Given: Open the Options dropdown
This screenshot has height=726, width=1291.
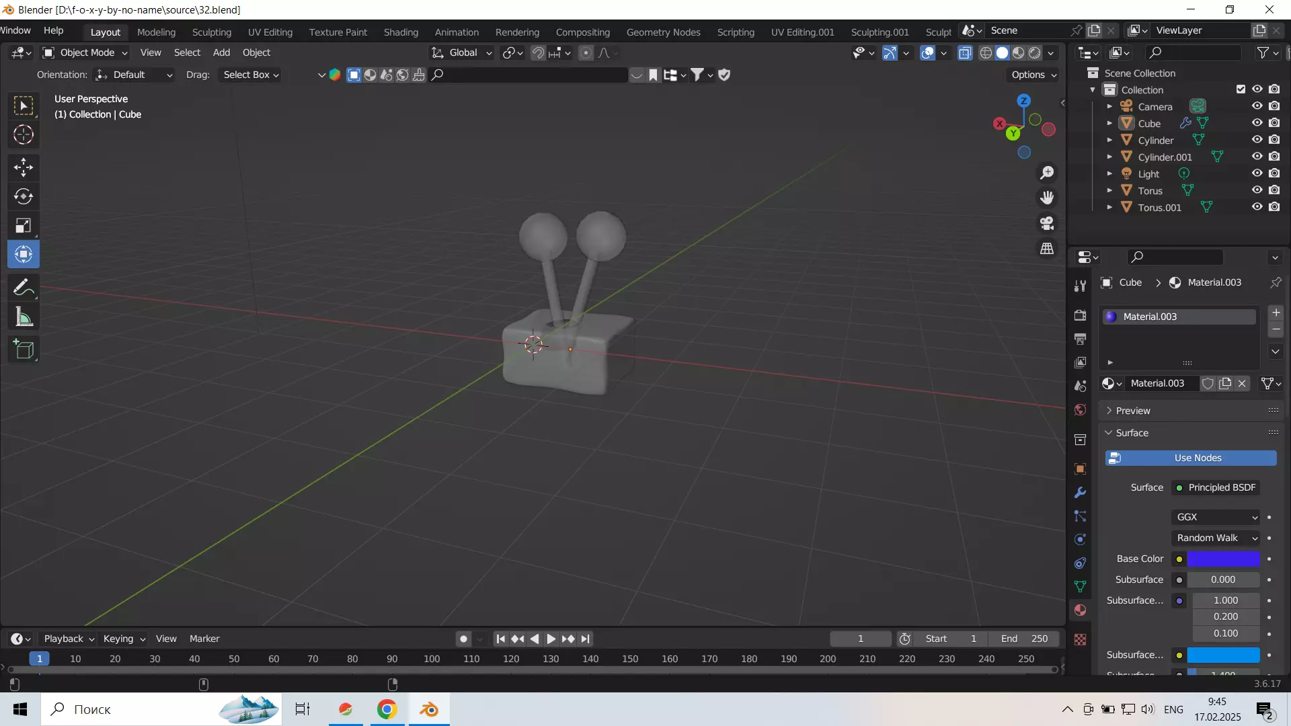Looking at the screenshot, I should click(x=1033, y=75).
